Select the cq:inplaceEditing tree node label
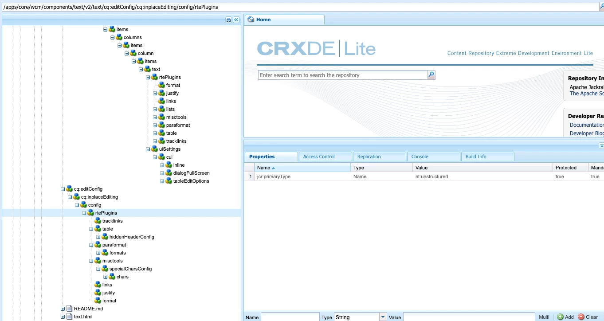The image size is (604, 321). 99,197
